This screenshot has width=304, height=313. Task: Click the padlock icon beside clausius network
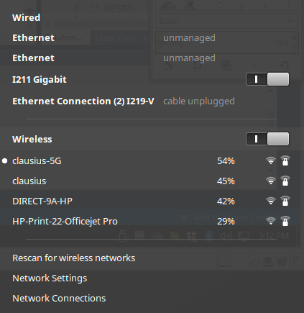[x=285, y=181]
